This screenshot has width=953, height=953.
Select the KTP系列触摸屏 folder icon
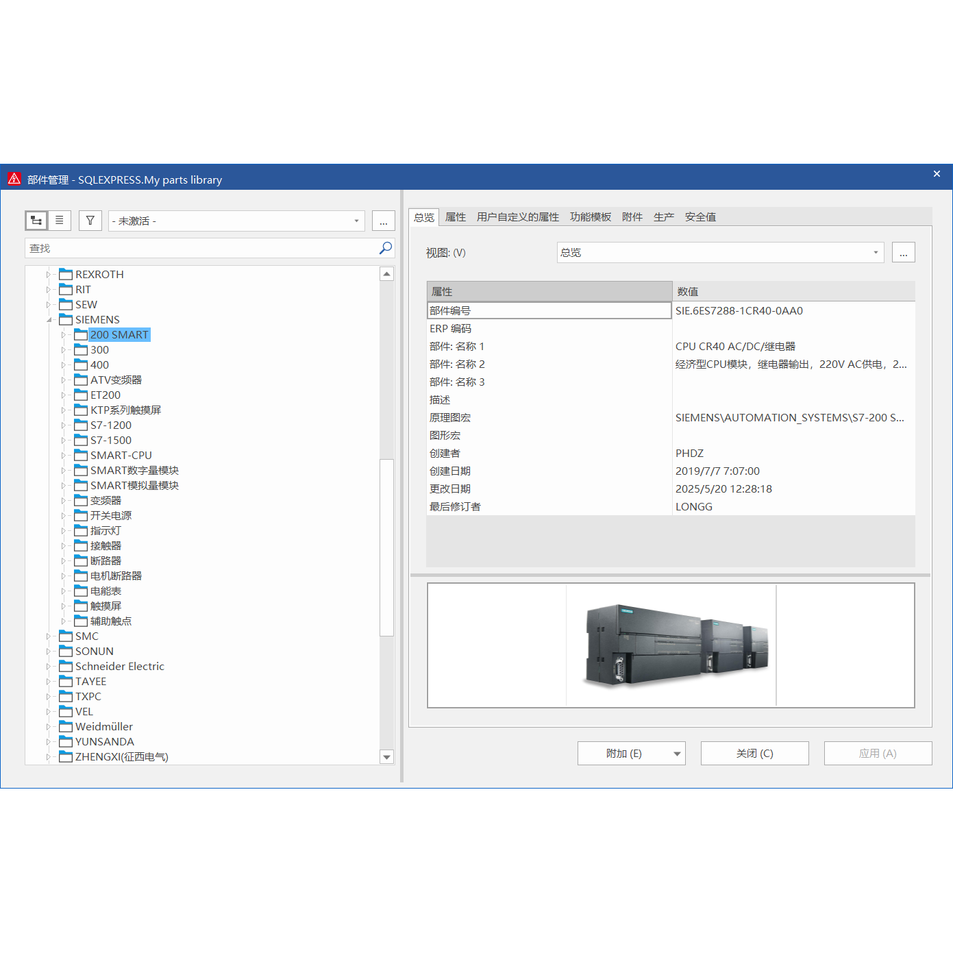tap(81, 410)
